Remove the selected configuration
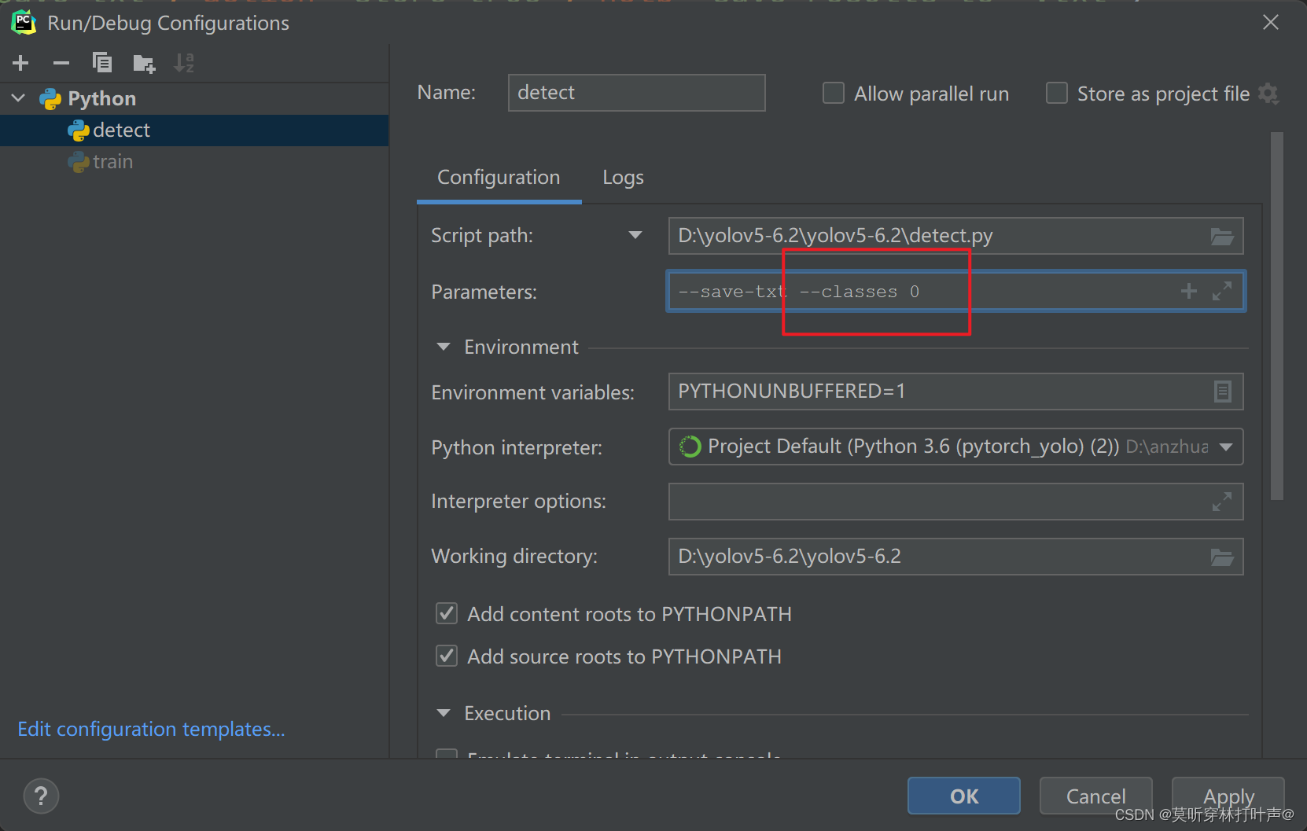 coord(61,63)
